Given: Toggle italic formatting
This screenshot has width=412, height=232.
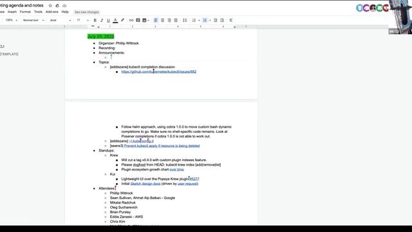Looking at the screenshot, I should coord(102,20).
